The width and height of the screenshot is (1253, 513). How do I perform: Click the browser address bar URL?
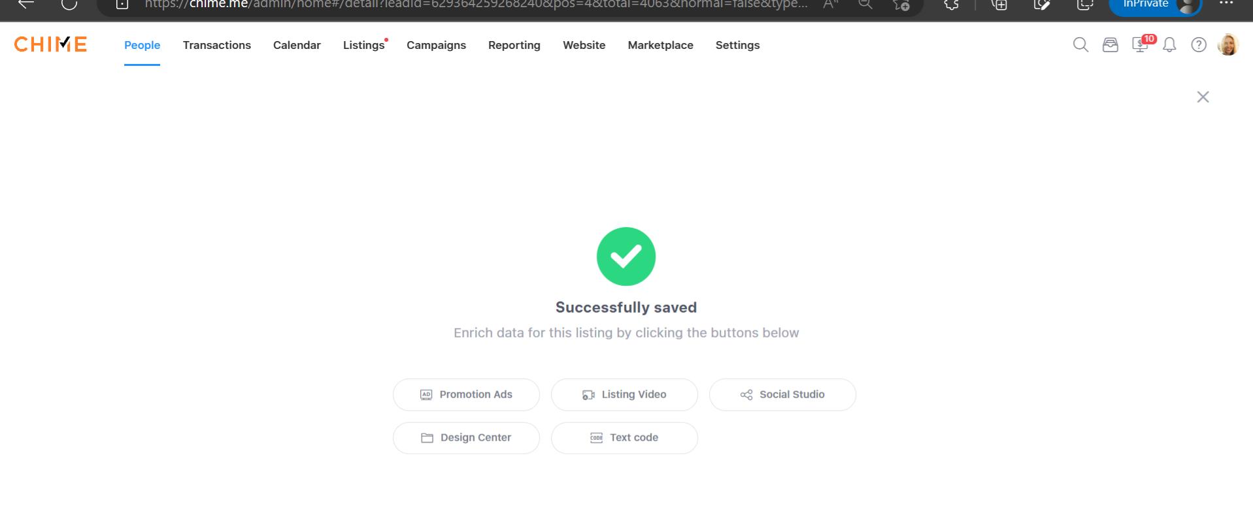point(476,5)
